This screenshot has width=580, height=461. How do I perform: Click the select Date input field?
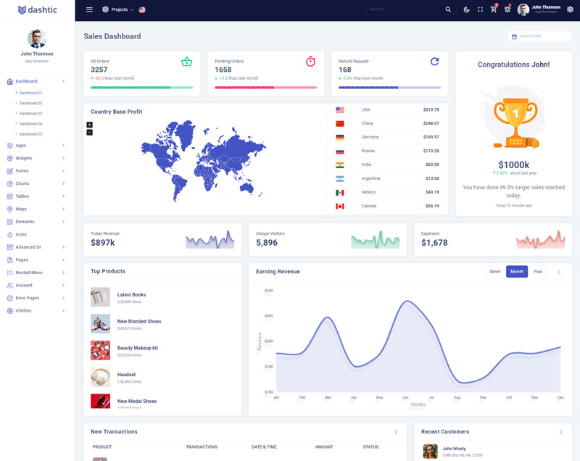click(x=540, y=36)
